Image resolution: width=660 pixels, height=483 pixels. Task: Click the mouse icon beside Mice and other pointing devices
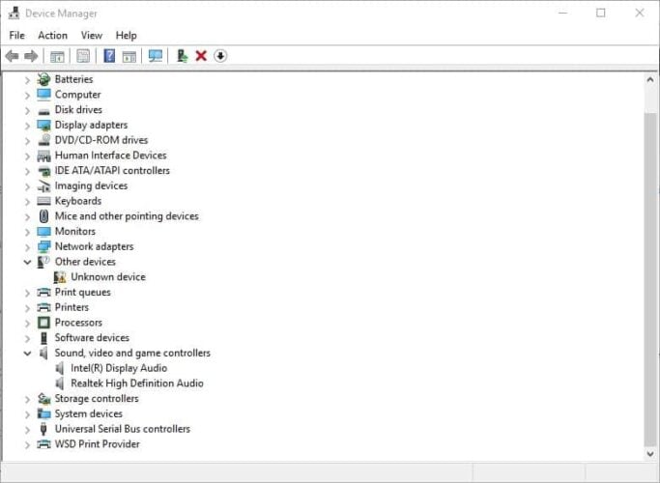click(43, 216)
